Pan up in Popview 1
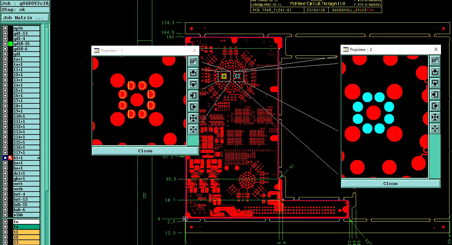 pyautogui.click(x=193, y=73)
